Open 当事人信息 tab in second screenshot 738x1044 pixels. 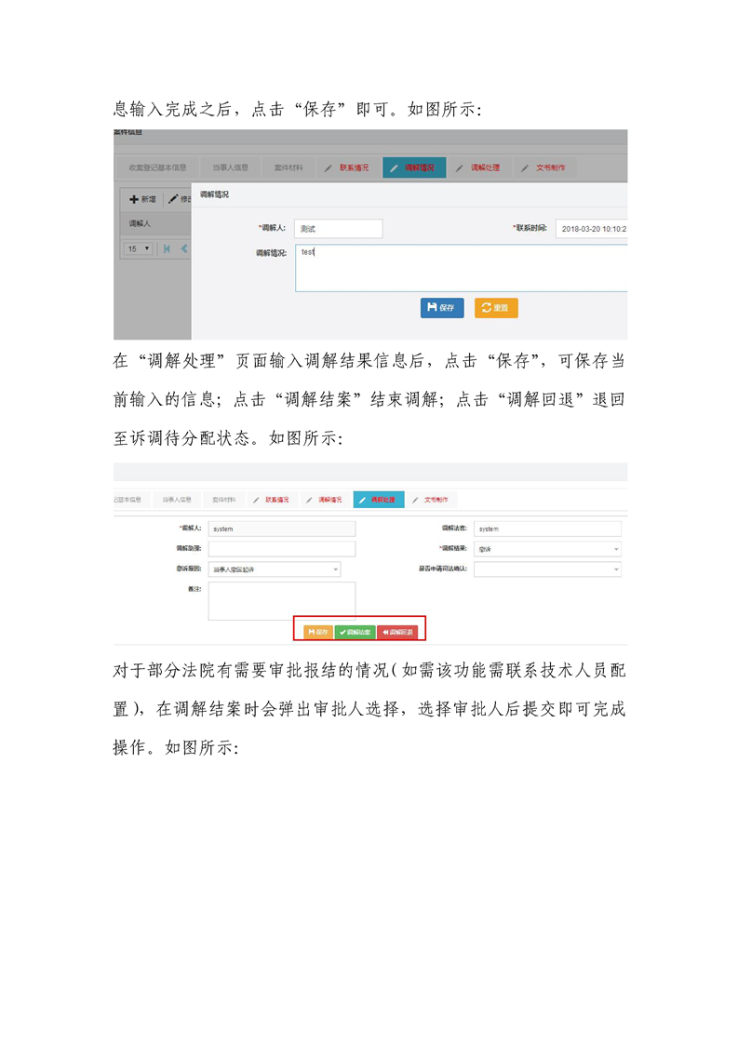click(x=177, y=500)
